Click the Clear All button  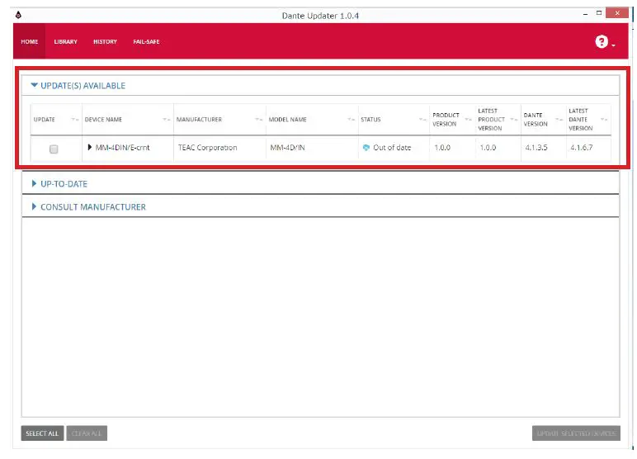[x=87, y=433]
